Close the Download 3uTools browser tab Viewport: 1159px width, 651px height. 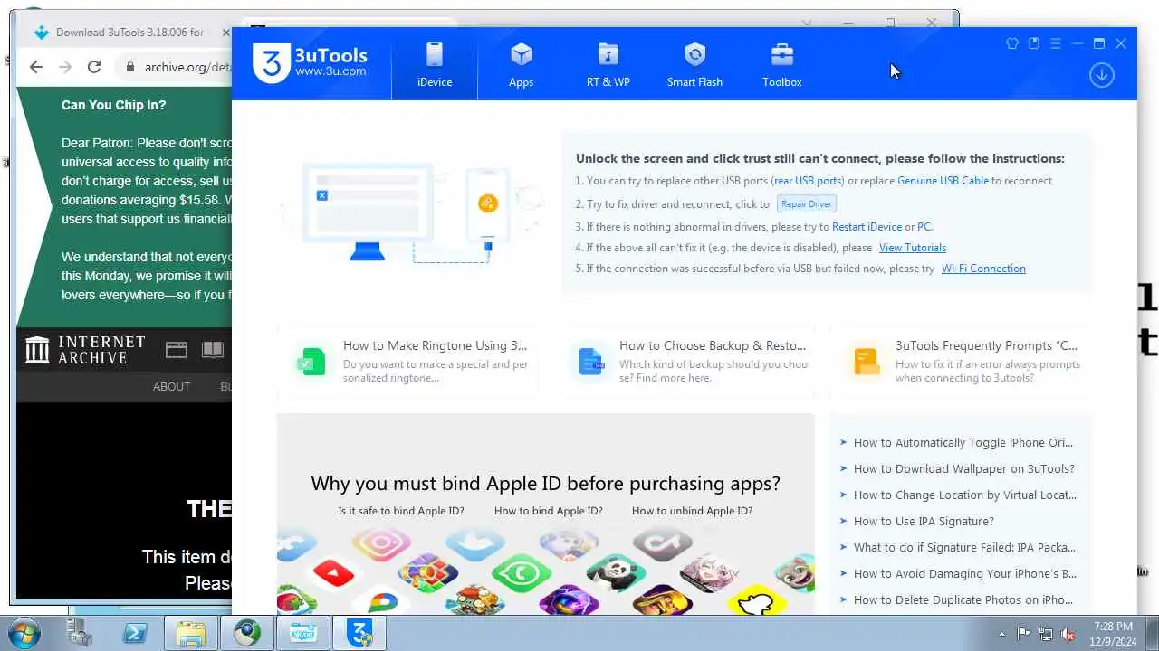pos(225,33)
